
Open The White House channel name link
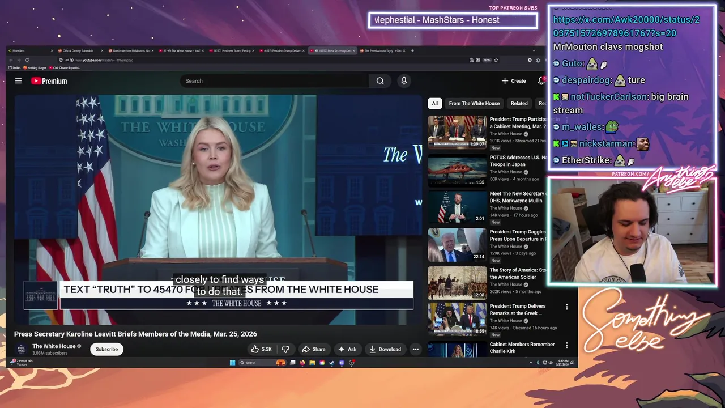point(54,346)
